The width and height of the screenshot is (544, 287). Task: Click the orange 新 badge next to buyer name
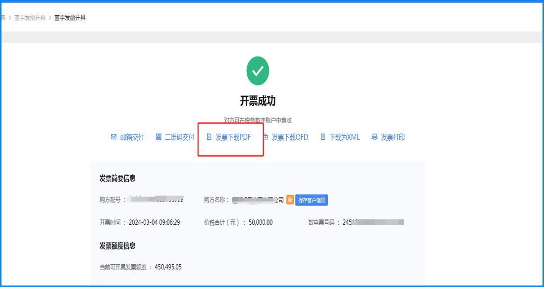coord(290,200)
